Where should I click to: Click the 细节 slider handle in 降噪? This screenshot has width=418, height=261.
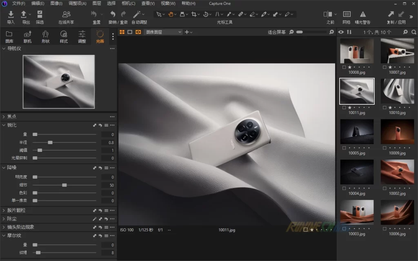click(x=64, y=185)
